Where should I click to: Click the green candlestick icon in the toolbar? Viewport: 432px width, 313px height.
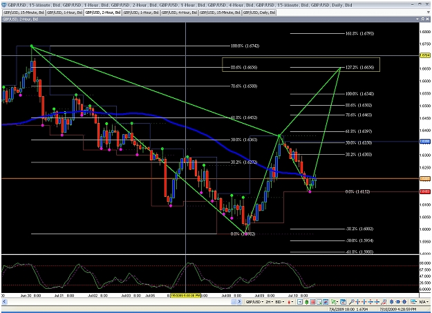click(x=306, y=302)
